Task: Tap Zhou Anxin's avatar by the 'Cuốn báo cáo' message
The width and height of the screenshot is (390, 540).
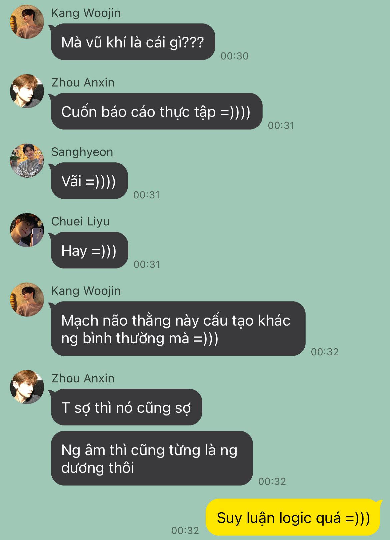Action: 27,91
